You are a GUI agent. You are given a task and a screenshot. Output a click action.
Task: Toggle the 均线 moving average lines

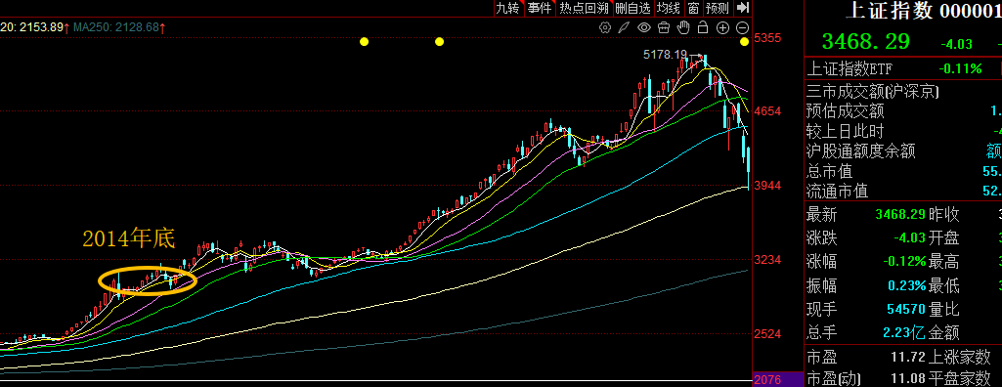point(669,8)
